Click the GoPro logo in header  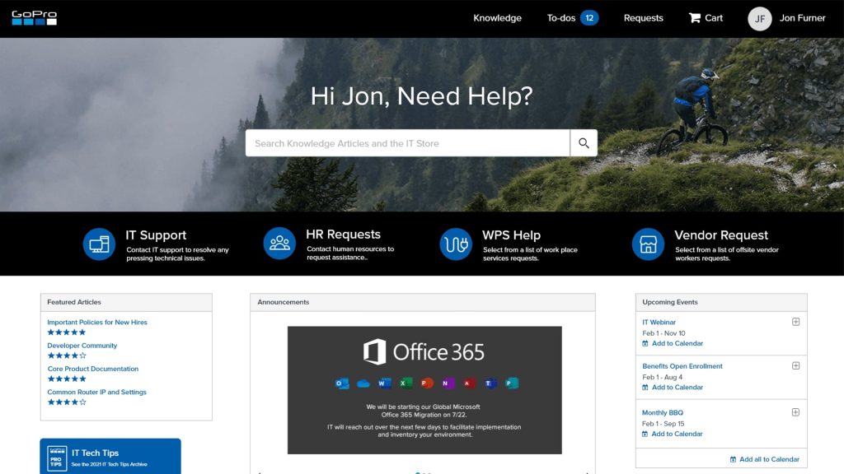[34, 18]
